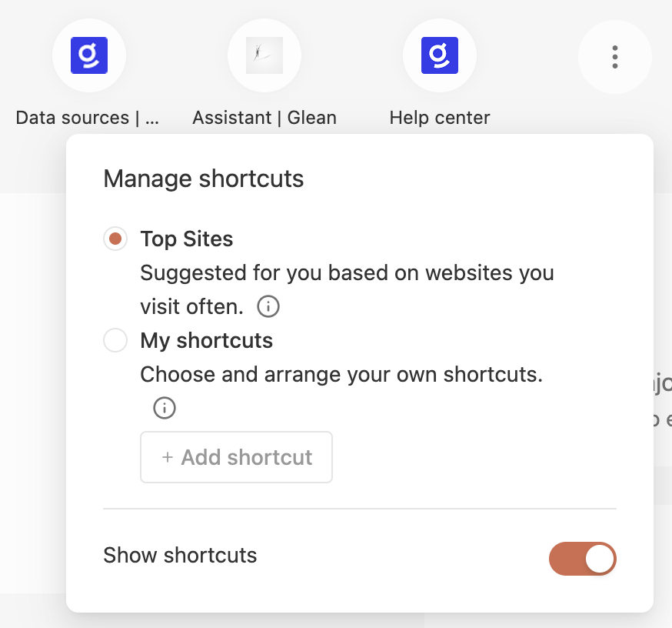The image size is (672, 628).
Task: Open the Data sources shortcut icon
Action: tap(89, 56)
